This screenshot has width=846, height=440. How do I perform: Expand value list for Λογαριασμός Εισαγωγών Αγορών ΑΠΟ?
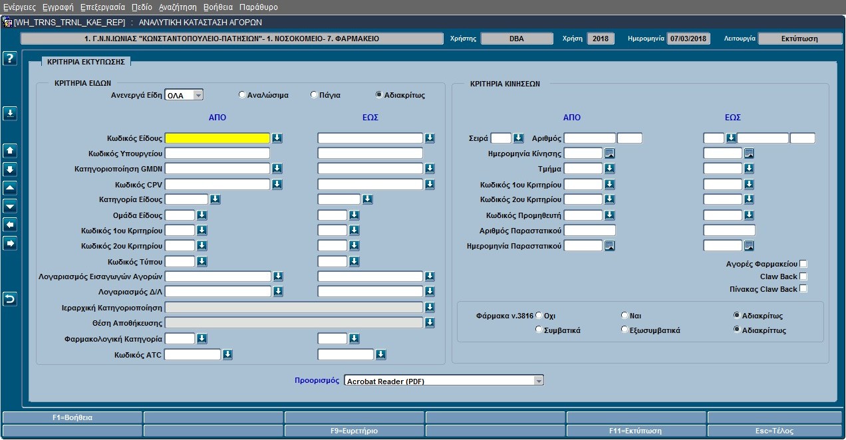277,276
